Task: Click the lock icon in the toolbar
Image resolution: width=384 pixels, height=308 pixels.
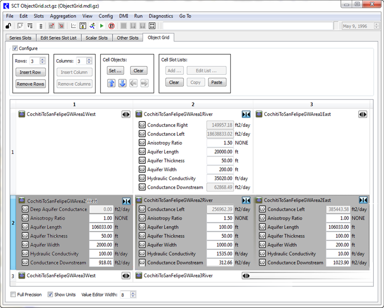Action: 8,26
